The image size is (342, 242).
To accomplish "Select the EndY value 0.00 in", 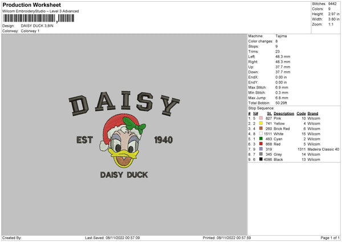I will point(281,82).
